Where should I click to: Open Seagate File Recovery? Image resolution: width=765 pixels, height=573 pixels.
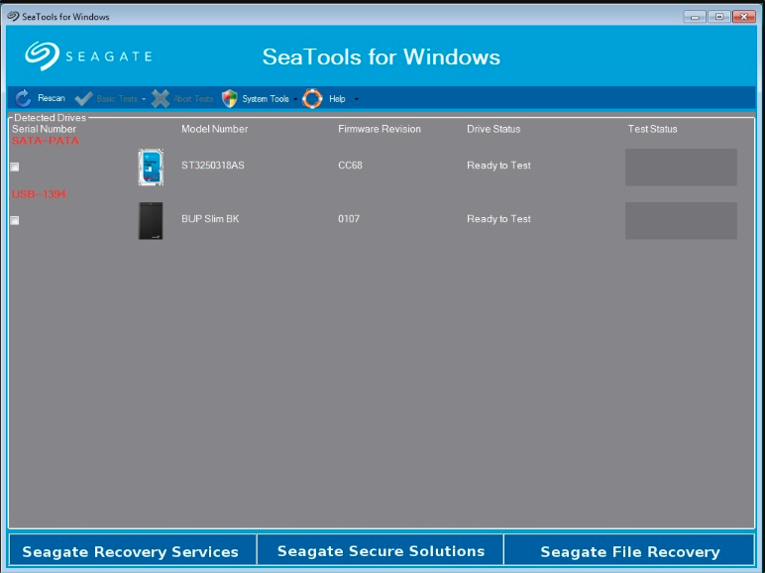pyautogui.click(x=629, y=551)
